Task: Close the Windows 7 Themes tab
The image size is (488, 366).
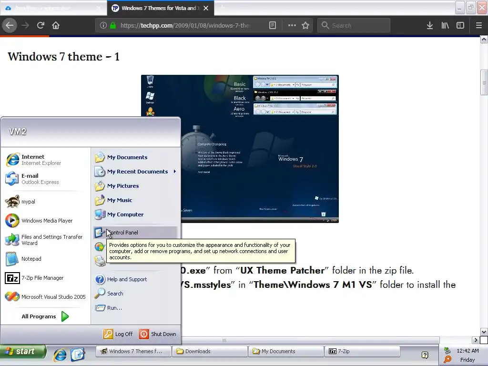Action: (206, 8)
